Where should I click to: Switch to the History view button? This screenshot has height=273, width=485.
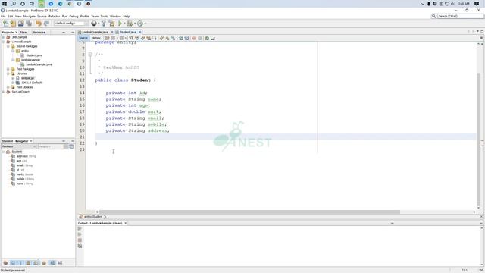(96, 38)
